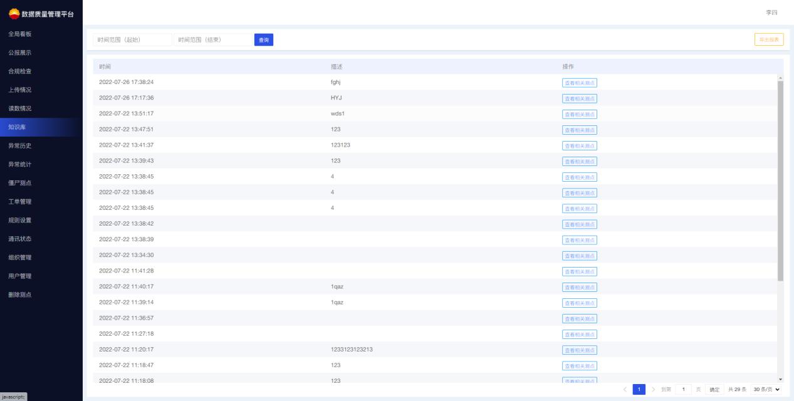Screen dimensions: 794x401
Task: Open the start time range picker
Action: tap(132, 40)
